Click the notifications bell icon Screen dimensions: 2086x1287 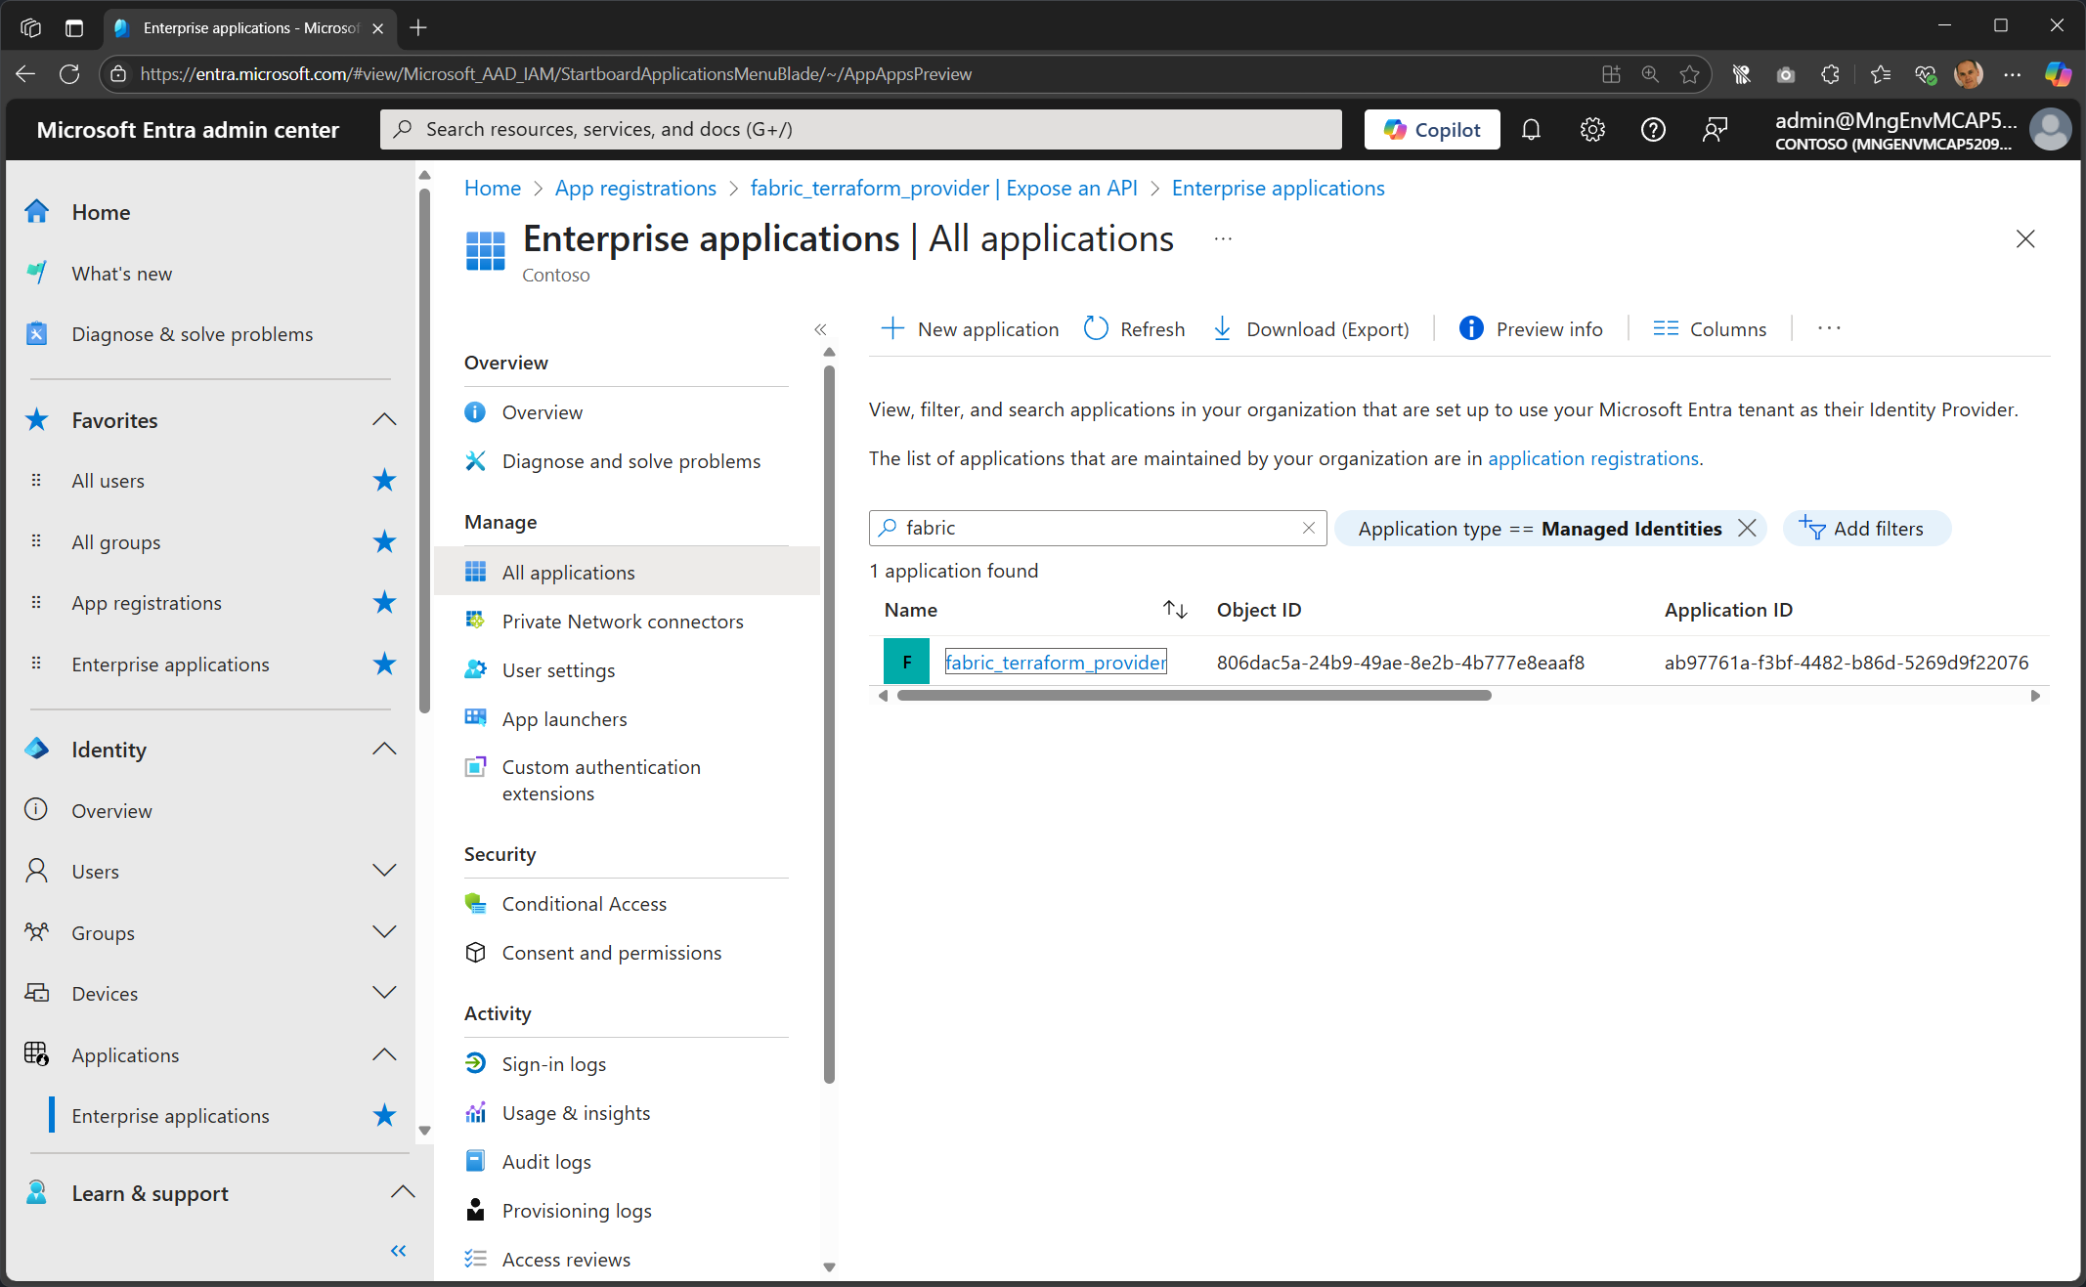coord(1531,129)
